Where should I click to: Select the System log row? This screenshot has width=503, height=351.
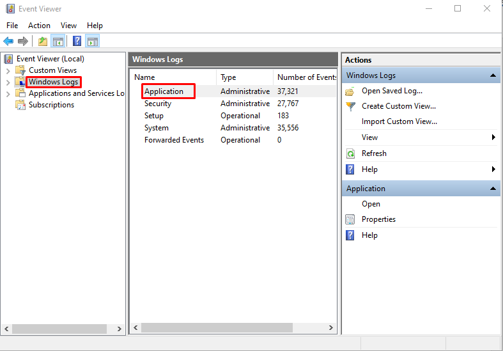tap(233, 128)
